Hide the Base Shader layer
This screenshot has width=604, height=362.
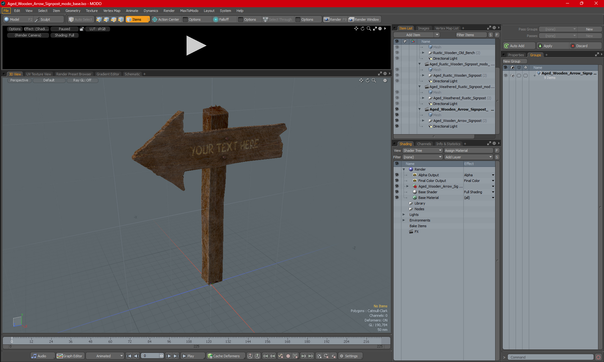click(397, 192)
